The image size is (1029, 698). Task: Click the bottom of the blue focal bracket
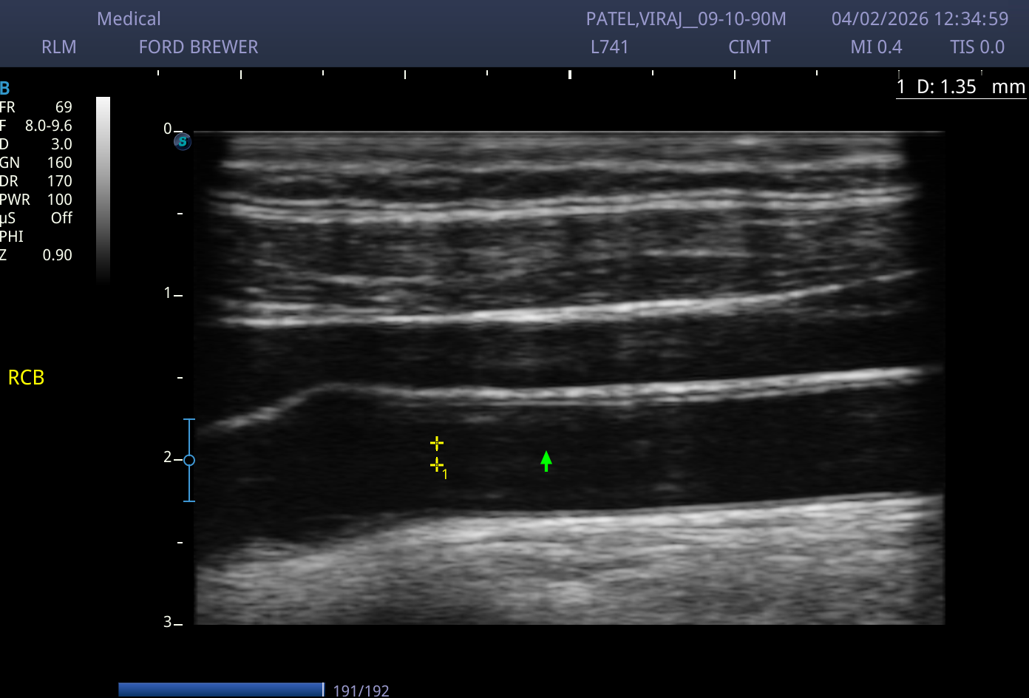tap(189, 501)
